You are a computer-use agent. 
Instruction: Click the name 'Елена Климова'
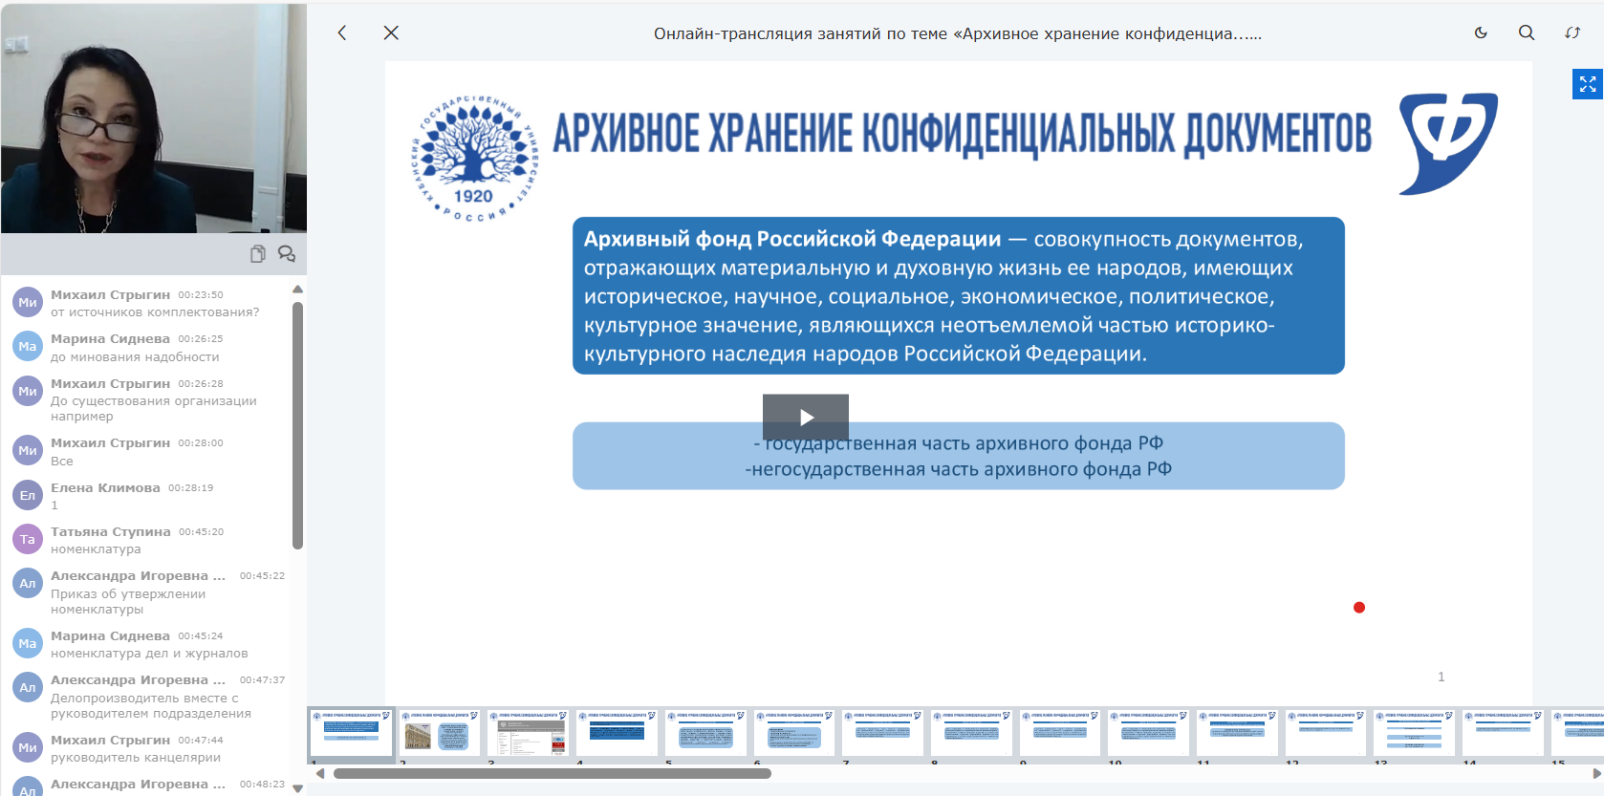coord(105,487)
